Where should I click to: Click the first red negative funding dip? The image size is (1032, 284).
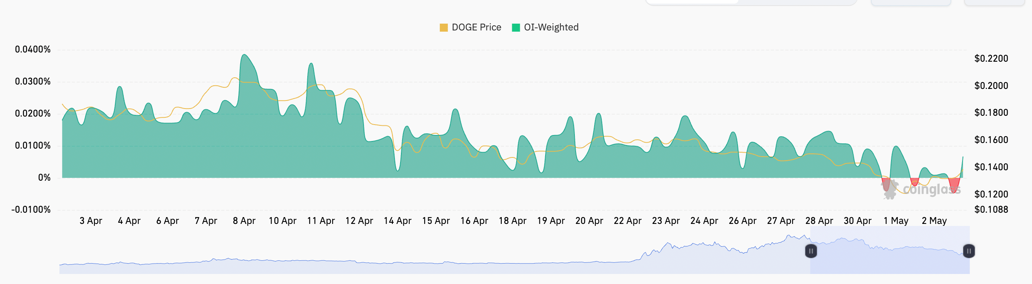[x=886, y=184]
